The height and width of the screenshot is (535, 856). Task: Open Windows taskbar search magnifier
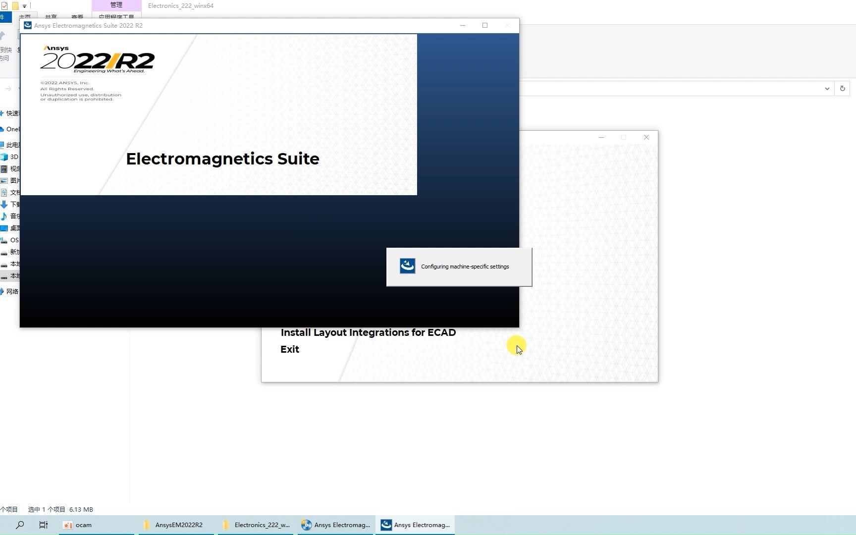(20, 525)
